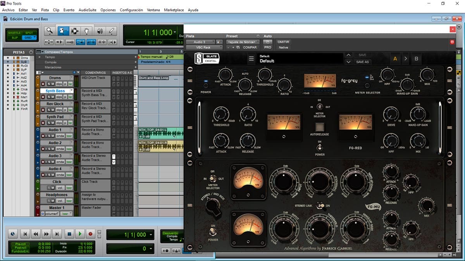Click the Audio 1 record enable button
The height and width of the screenshot is (261, 465).
point(43,136)
